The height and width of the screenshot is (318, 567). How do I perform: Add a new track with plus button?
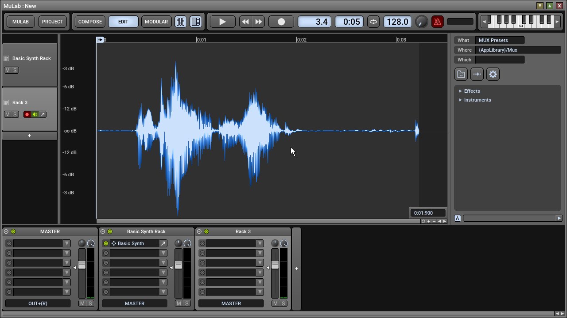(x=30, y=136)
